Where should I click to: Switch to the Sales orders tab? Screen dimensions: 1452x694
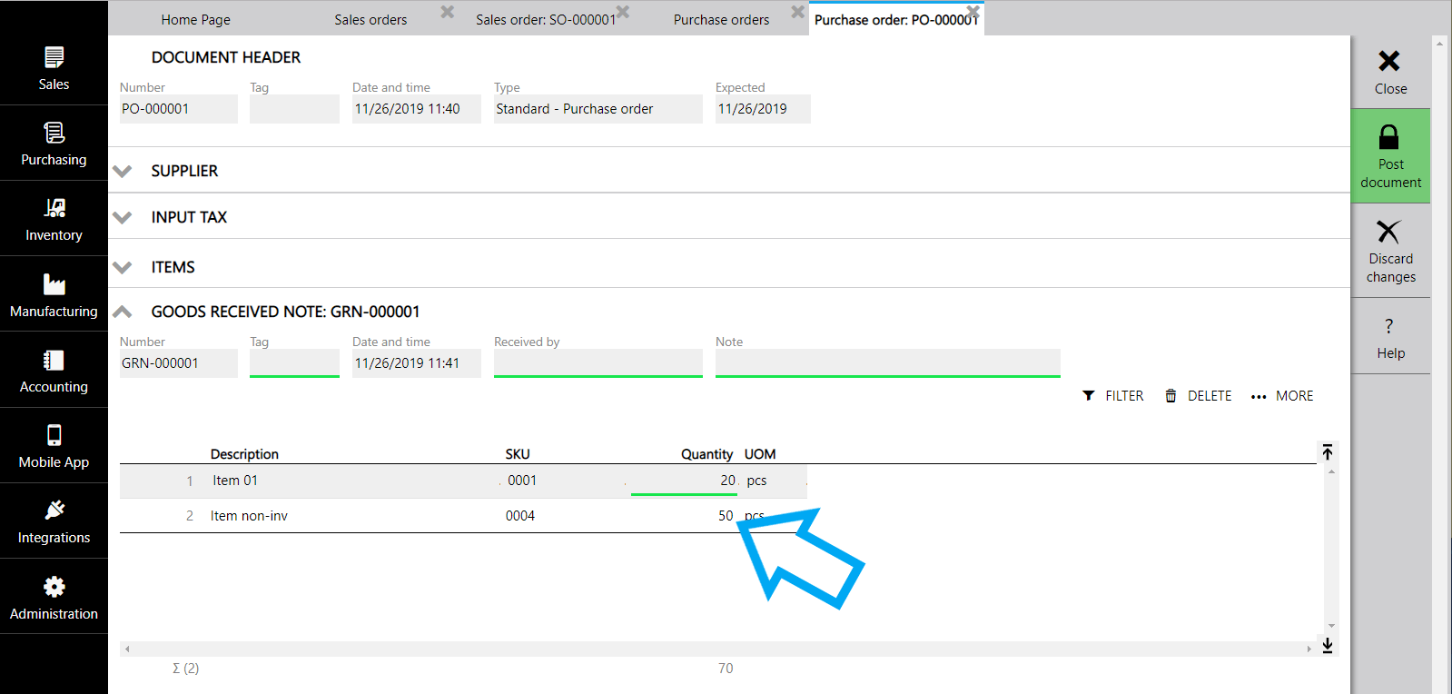pyautogui.click(x=370, y=19)
